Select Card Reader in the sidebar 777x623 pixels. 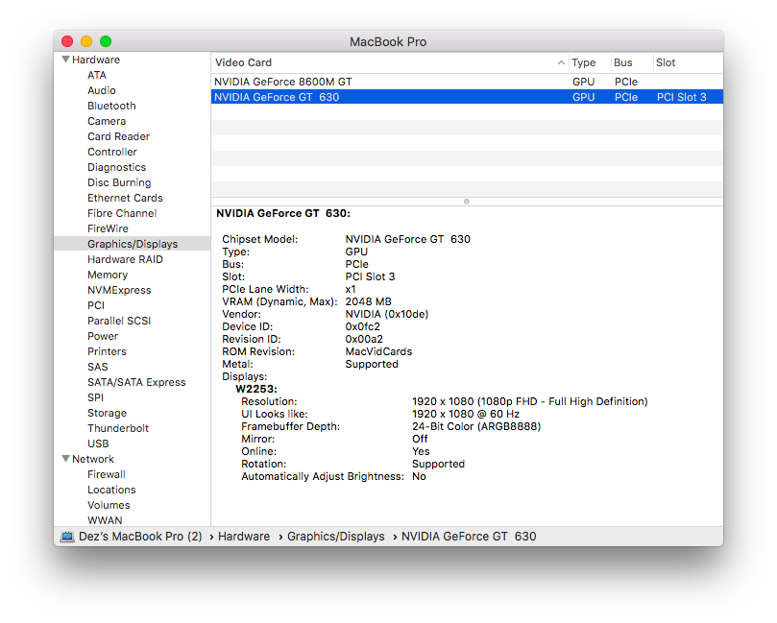118,136
